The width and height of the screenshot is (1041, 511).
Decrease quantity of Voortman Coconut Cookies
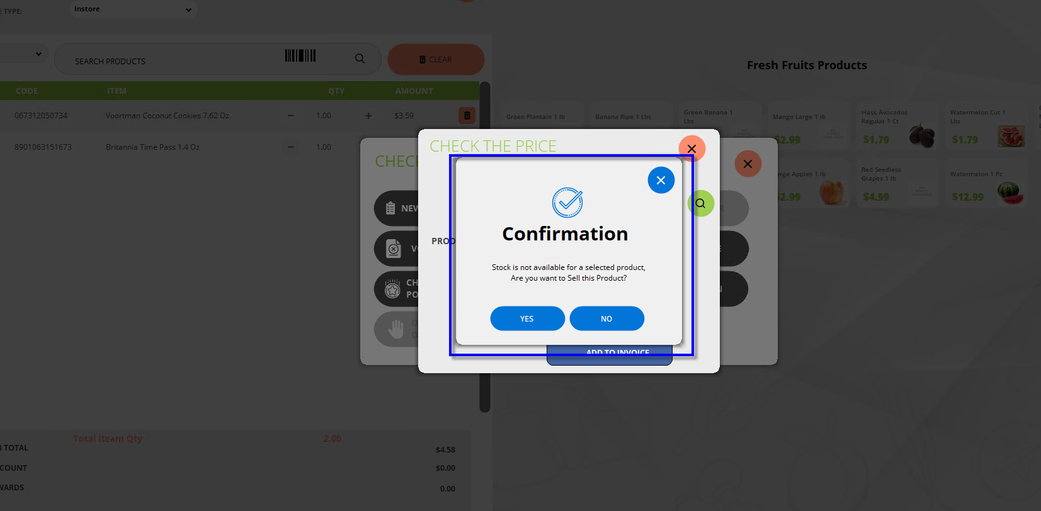click(x=290, y=116)
